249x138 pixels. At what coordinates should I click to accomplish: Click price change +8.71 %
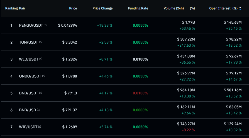pos(106,59)
